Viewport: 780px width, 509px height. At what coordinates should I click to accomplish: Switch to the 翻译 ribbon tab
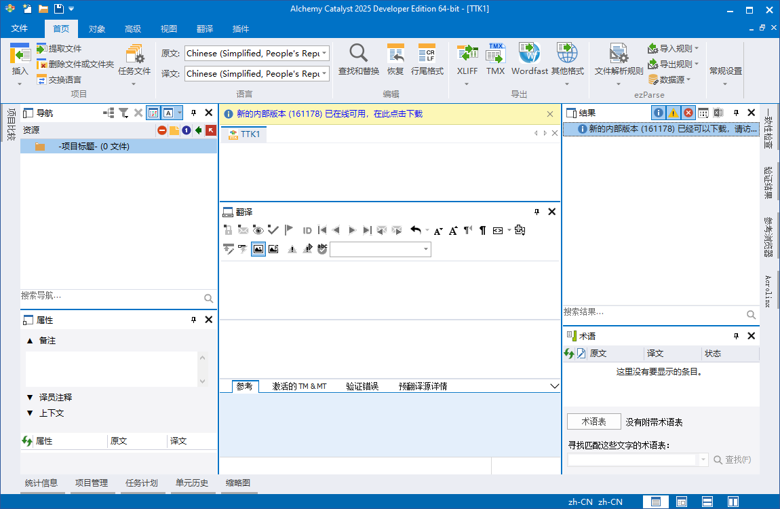[204, 29]
